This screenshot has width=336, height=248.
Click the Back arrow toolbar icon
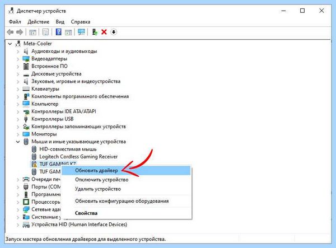pos(10,32)
